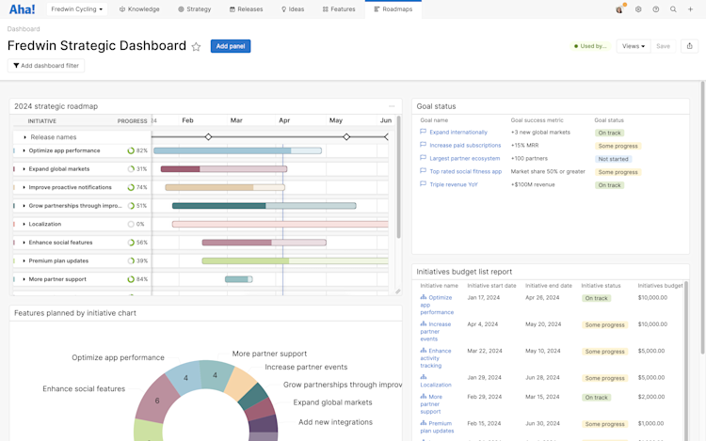The width and height of the screenshot is (706, 441).
Task: Click the 31% progress circle
Action: (131, 169)
